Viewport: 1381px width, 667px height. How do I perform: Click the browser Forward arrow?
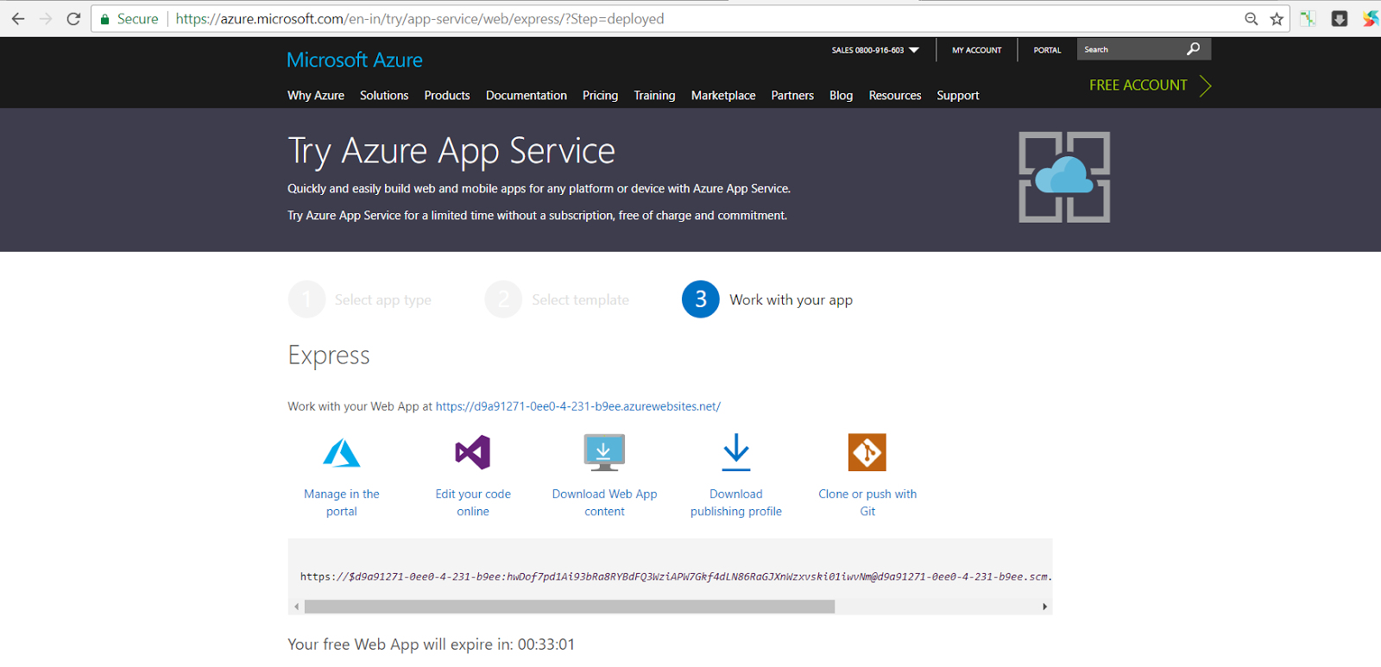pyautogui.click(x=46, y=19)
